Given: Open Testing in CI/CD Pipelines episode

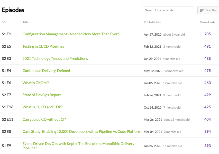Looking at the screenshot, I should pos(43,46).
